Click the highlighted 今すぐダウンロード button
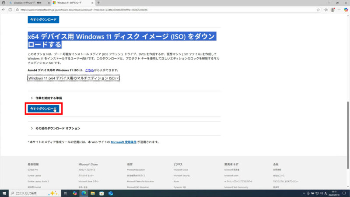 pyautogui.click(x=43, y=109)
